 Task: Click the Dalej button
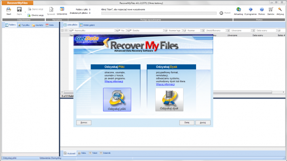coord(187,122)
